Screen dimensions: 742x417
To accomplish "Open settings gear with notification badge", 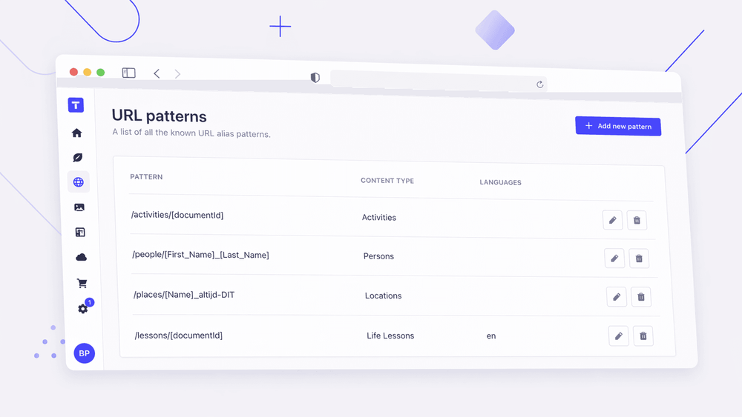I will 84,307.
